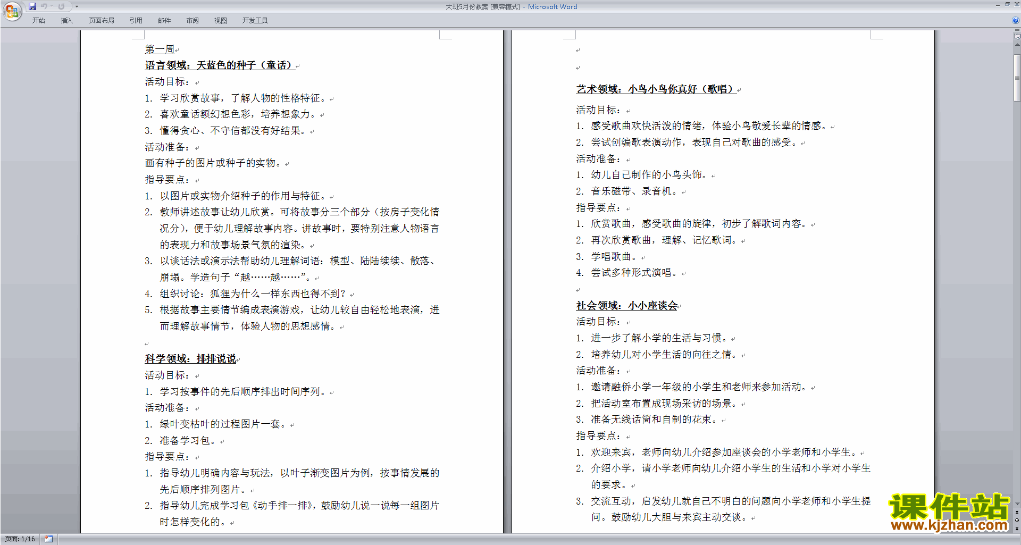The image size is (1021, 545).
Task: Click line 学习按事件的先后顺序排出时间序列
Action: coord(243,392)
